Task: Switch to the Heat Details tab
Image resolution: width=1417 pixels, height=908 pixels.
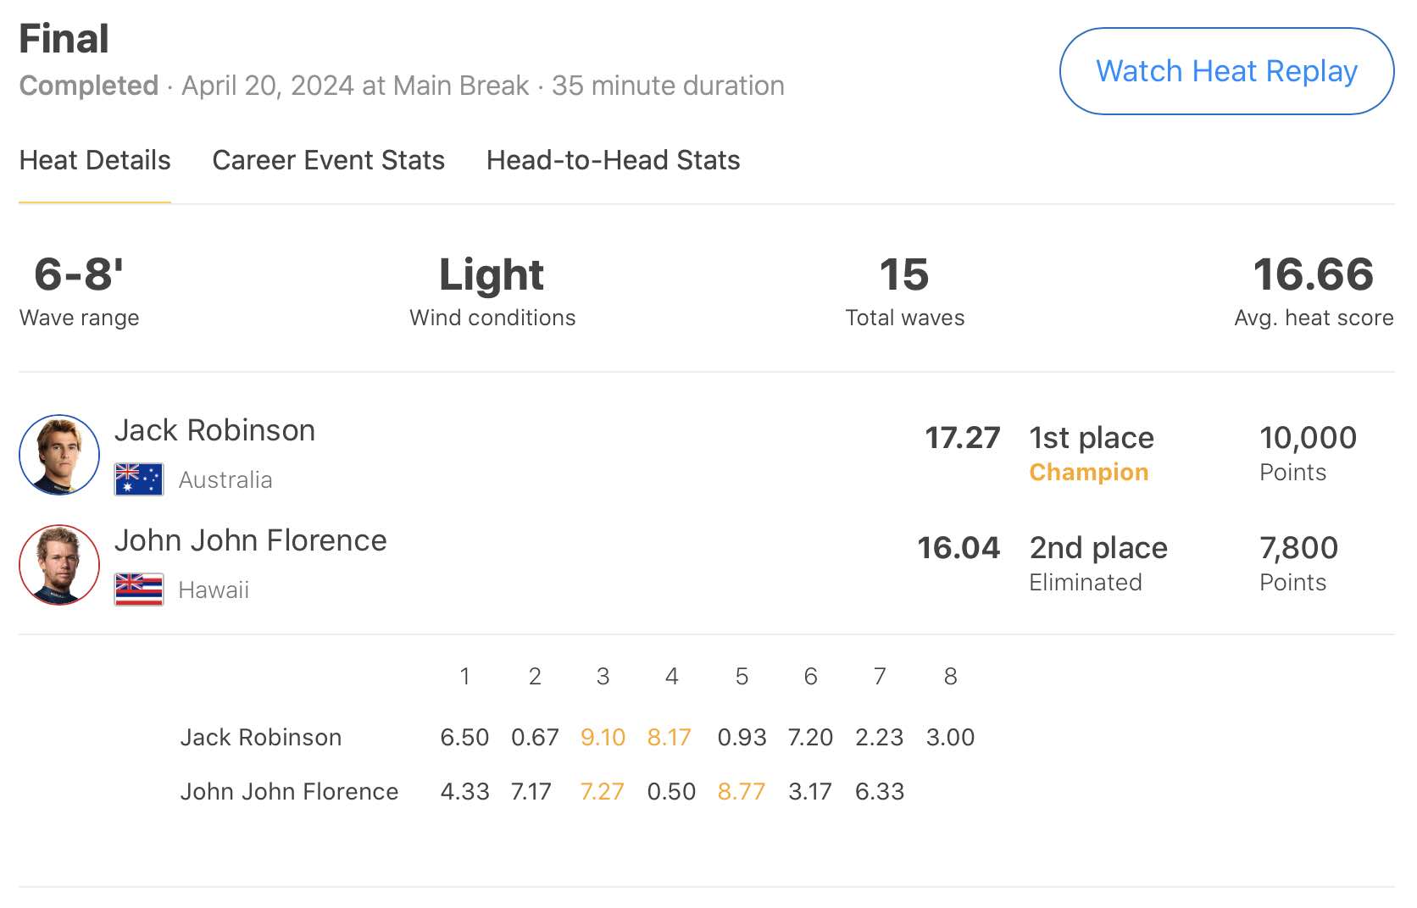Action: coord(95,160)
